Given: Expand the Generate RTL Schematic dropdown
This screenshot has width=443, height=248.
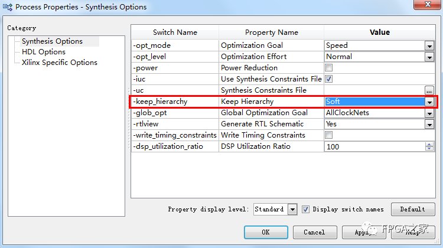Looking at the screenshot, I should (x=429, y=124).
